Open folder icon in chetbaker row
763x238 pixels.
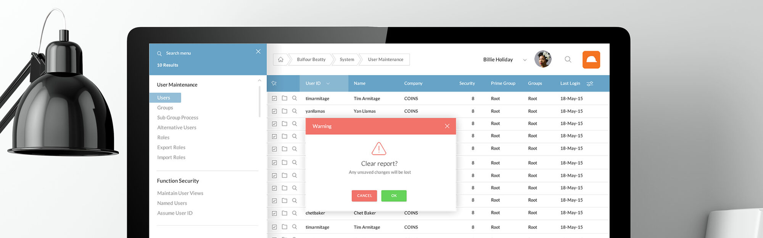[285, 213]
